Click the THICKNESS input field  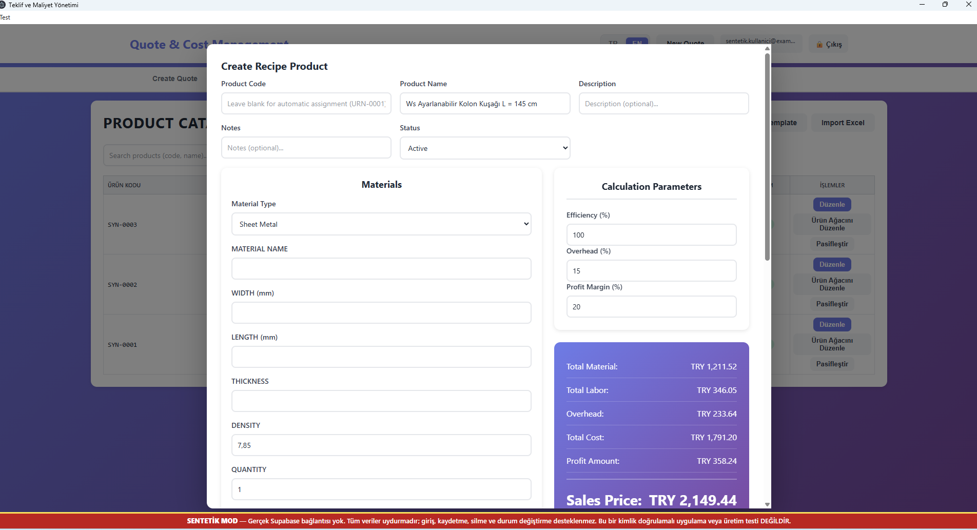[381, 401]
